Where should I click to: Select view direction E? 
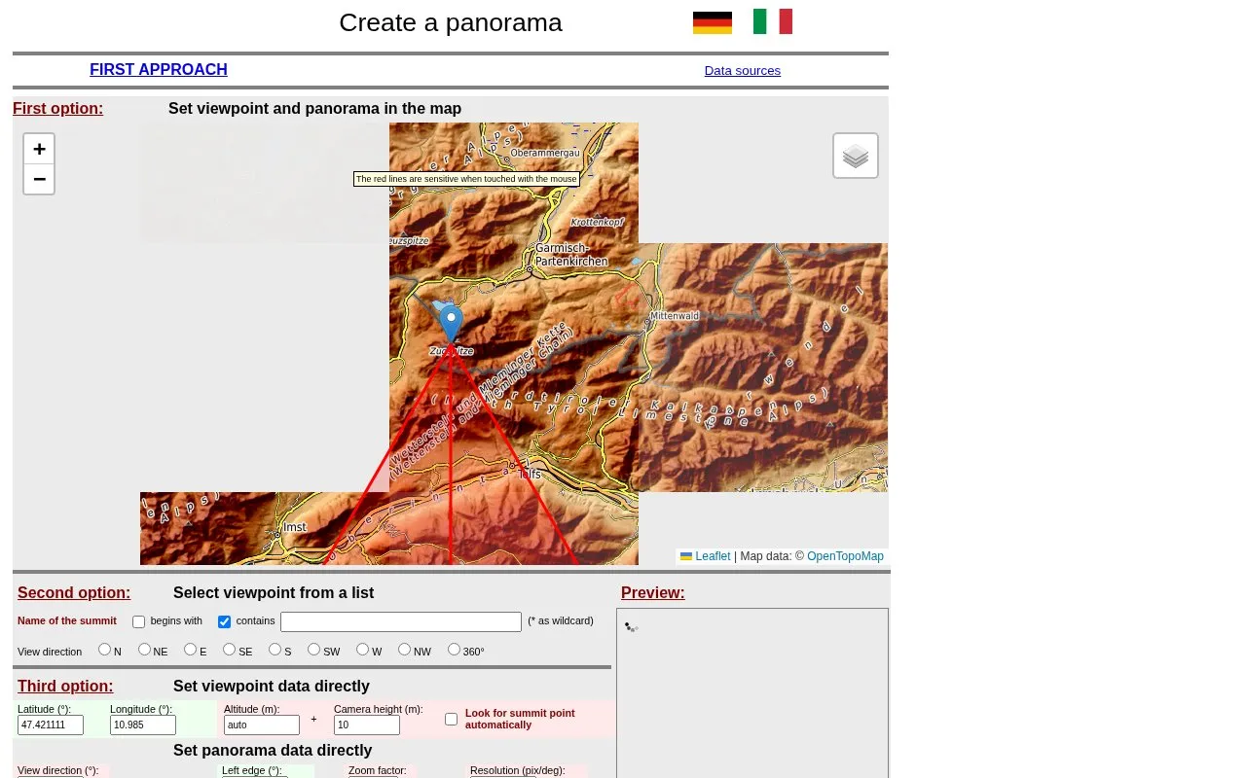point(190,650)
